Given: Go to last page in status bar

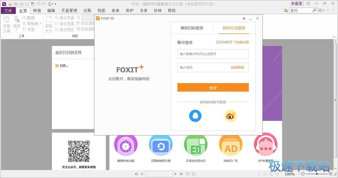Looking at the screenshot, I should 181,174.
